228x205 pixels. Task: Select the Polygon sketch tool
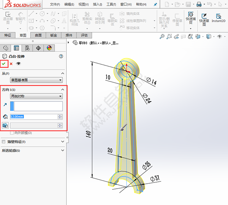[x=42, y=28]
